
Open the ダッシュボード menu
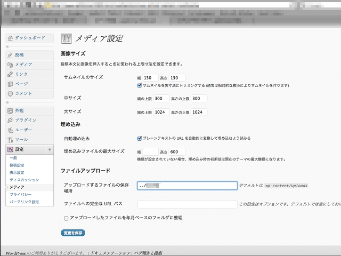[x=30, y=38]
